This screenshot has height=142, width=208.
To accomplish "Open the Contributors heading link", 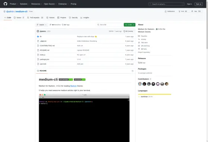I will [x=145, y=79].
